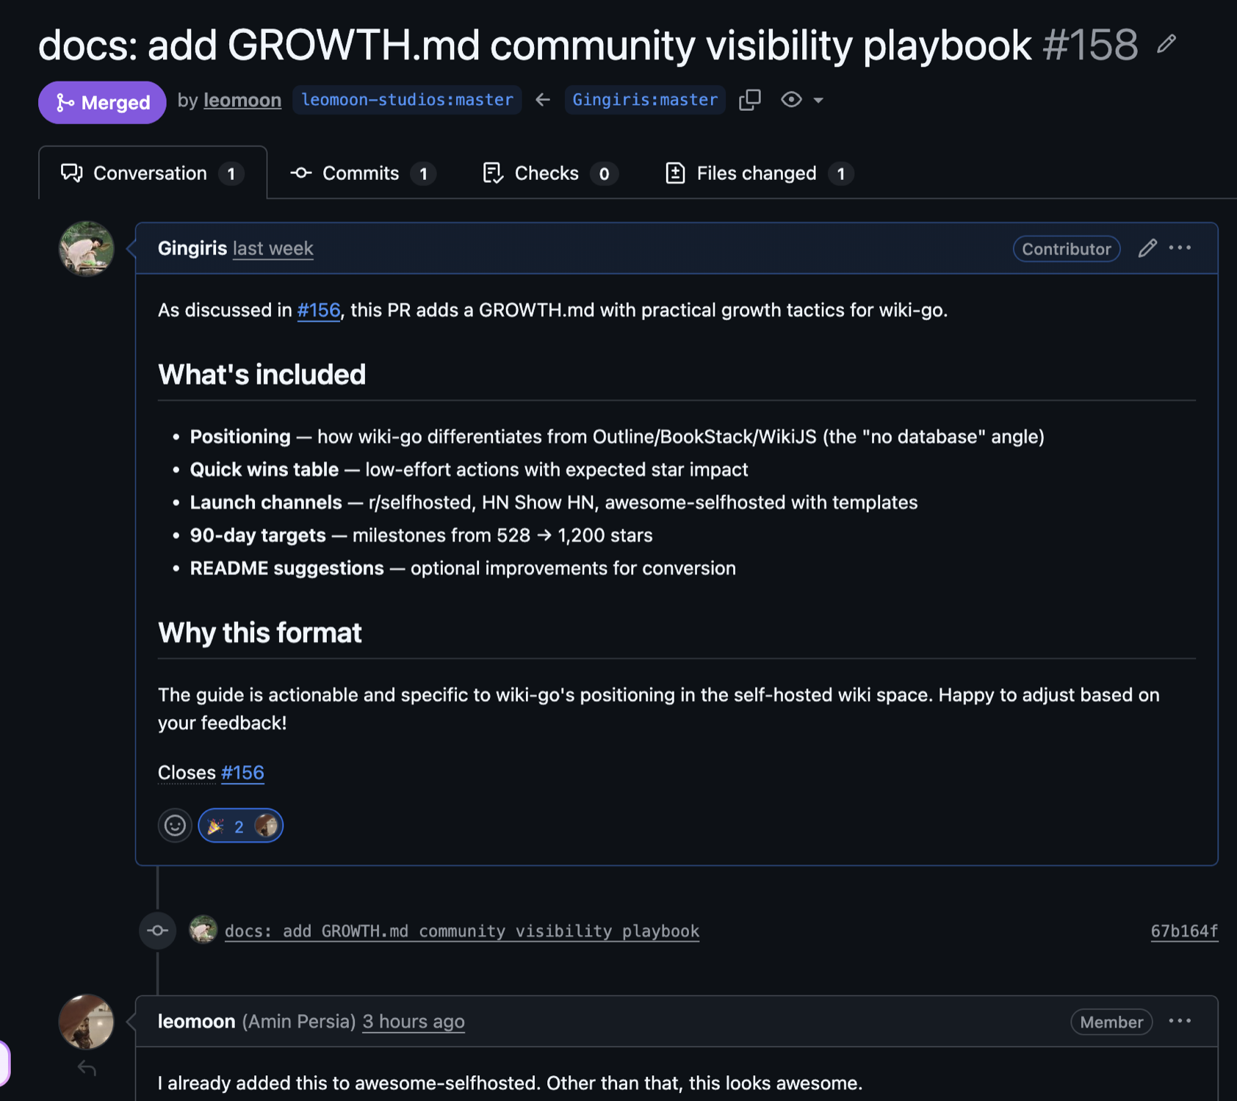The image size is (1237, 1101).
Task: Open the options menu on Gingiris comment
Action: click(x=1180, y=248)
